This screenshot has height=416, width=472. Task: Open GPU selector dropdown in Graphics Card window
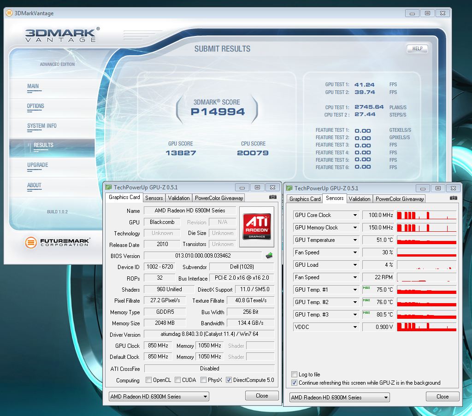click(158, 396)
